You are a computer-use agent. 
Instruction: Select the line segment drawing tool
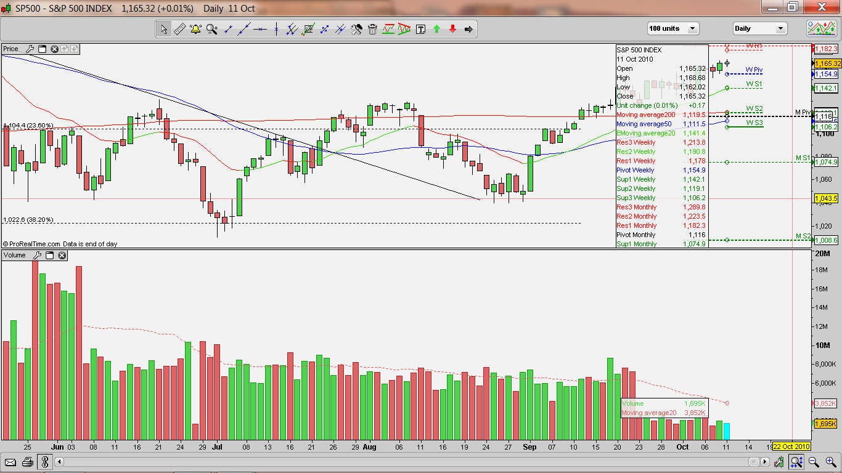point(228,29)
